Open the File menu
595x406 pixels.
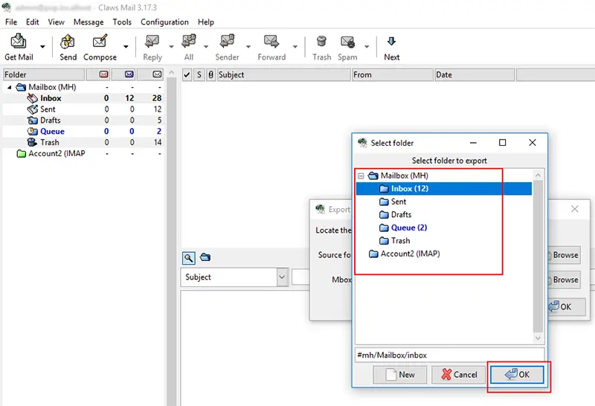[11, 22]
